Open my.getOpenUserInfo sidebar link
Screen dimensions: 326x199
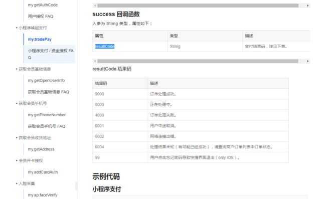pyautogui.click(x=46, y=80)
